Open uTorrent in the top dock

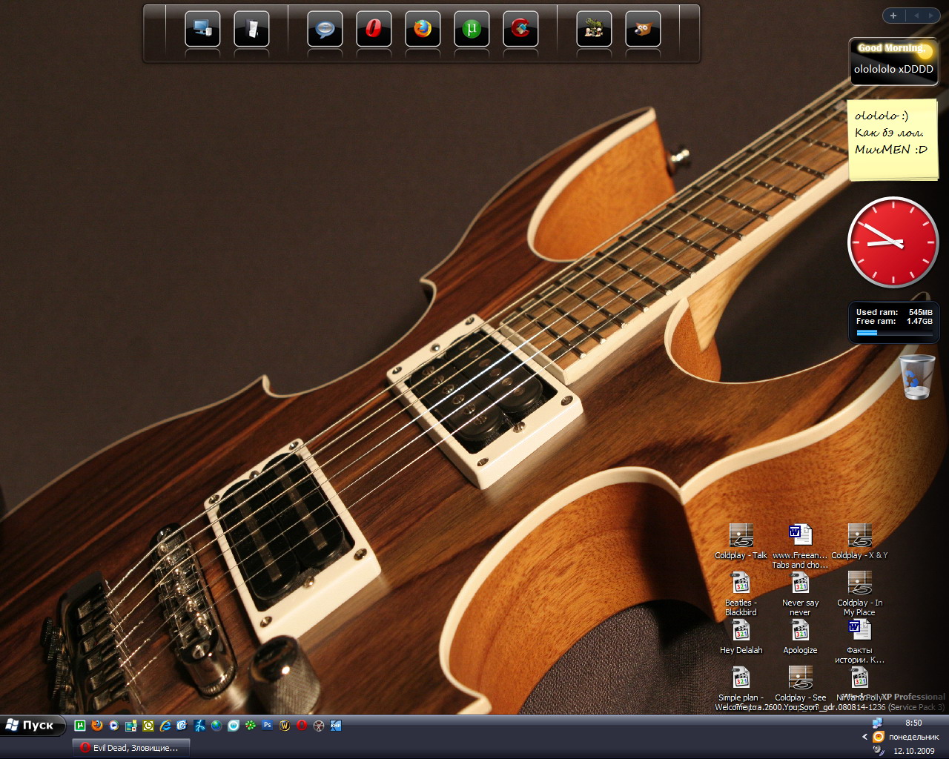click(x=472, y=30)
